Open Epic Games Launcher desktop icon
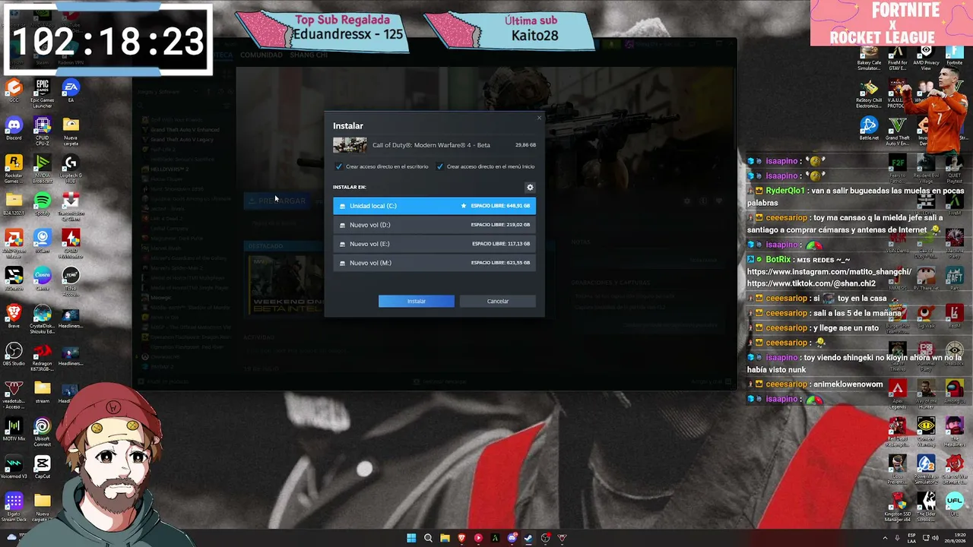 pyautogui.click(x=43, y=93)
